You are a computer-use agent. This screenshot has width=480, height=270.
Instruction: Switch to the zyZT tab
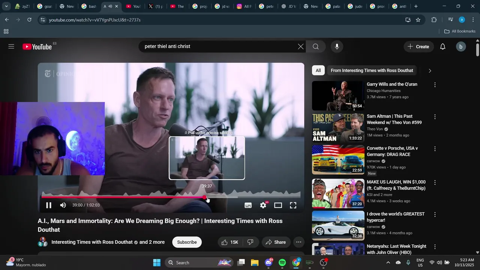point(22,6)
